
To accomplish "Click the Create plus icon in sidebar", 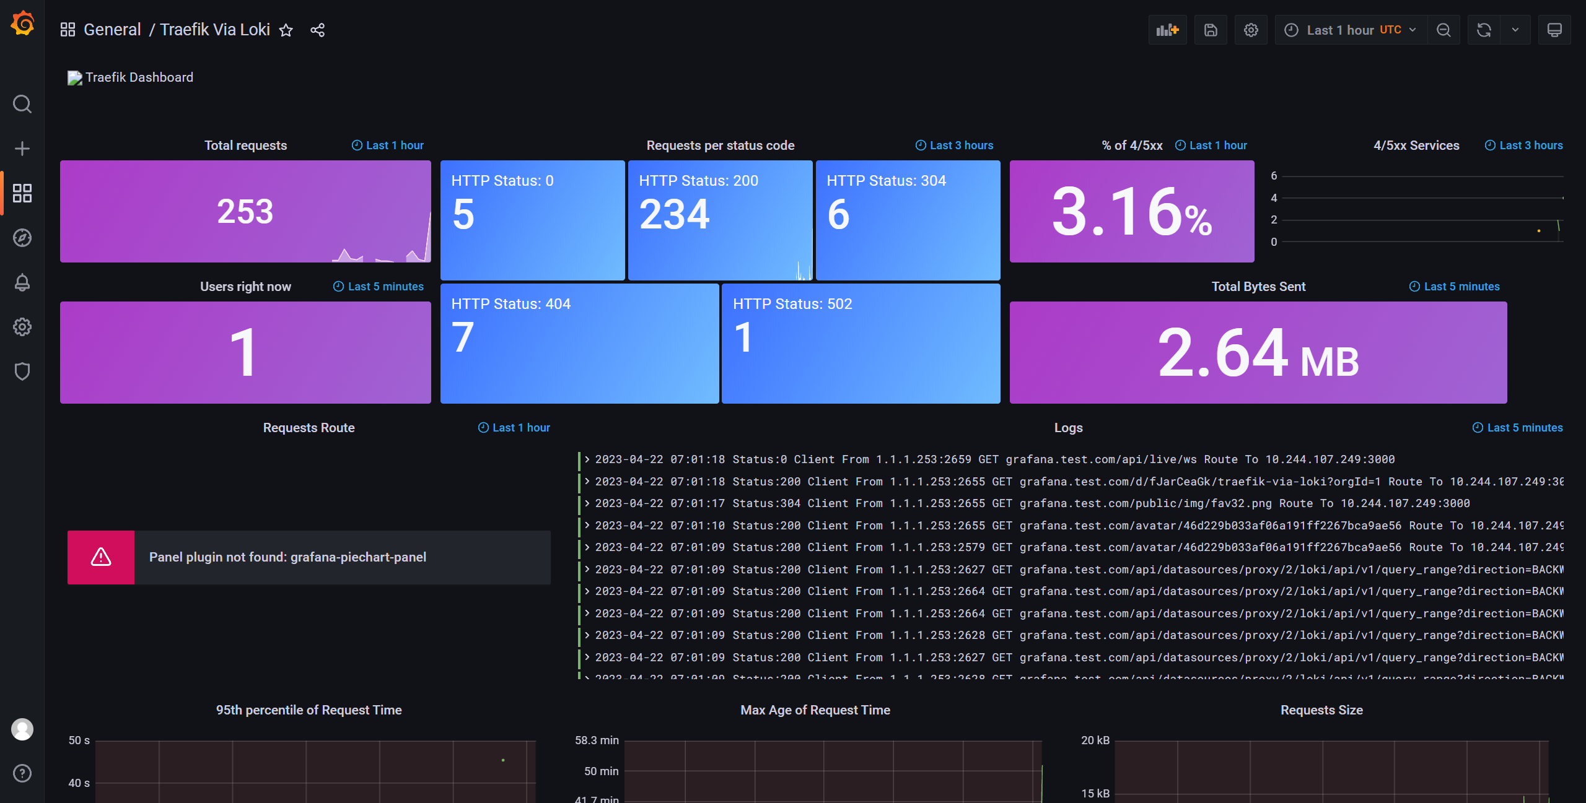I will point(22,149).
